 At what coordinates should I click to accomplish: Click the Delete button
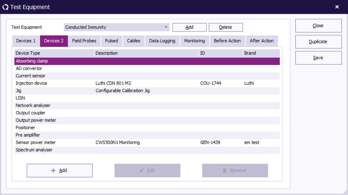[226, 27]
